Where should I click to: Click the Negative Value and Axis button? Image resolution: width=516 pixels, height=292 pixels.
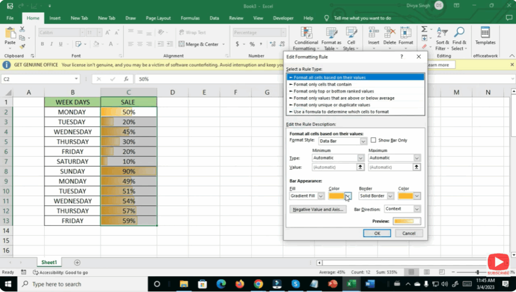coord(318,208)
